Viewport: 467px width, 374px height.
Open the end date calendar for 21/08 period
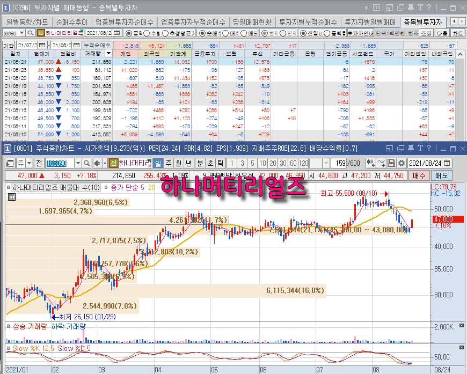tap(77, 45)
